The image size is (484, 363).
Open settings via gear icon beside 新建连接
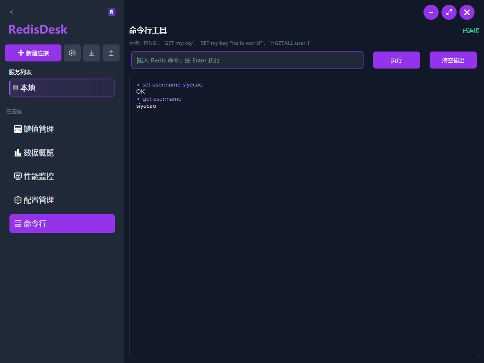point(72,53)
